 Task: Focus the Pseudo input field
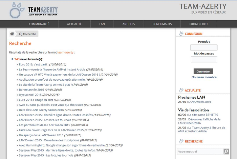point(204,47)
